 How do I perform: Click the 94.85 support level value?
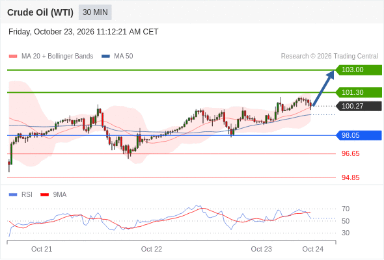tap(350, 177)
